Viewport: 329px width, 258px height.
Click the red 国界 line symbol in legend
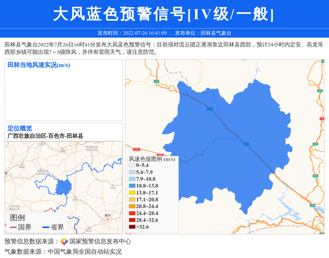tap(12, 227)
